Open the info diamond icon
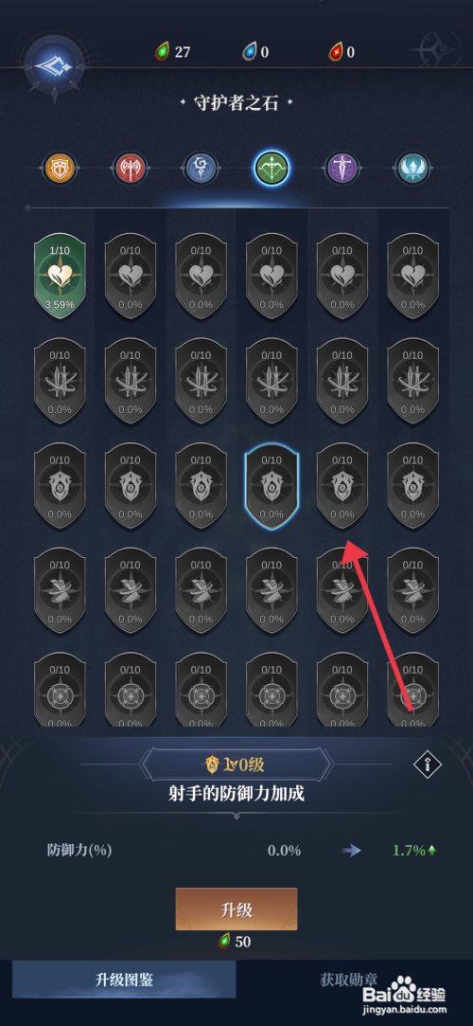 coord(428,764)
